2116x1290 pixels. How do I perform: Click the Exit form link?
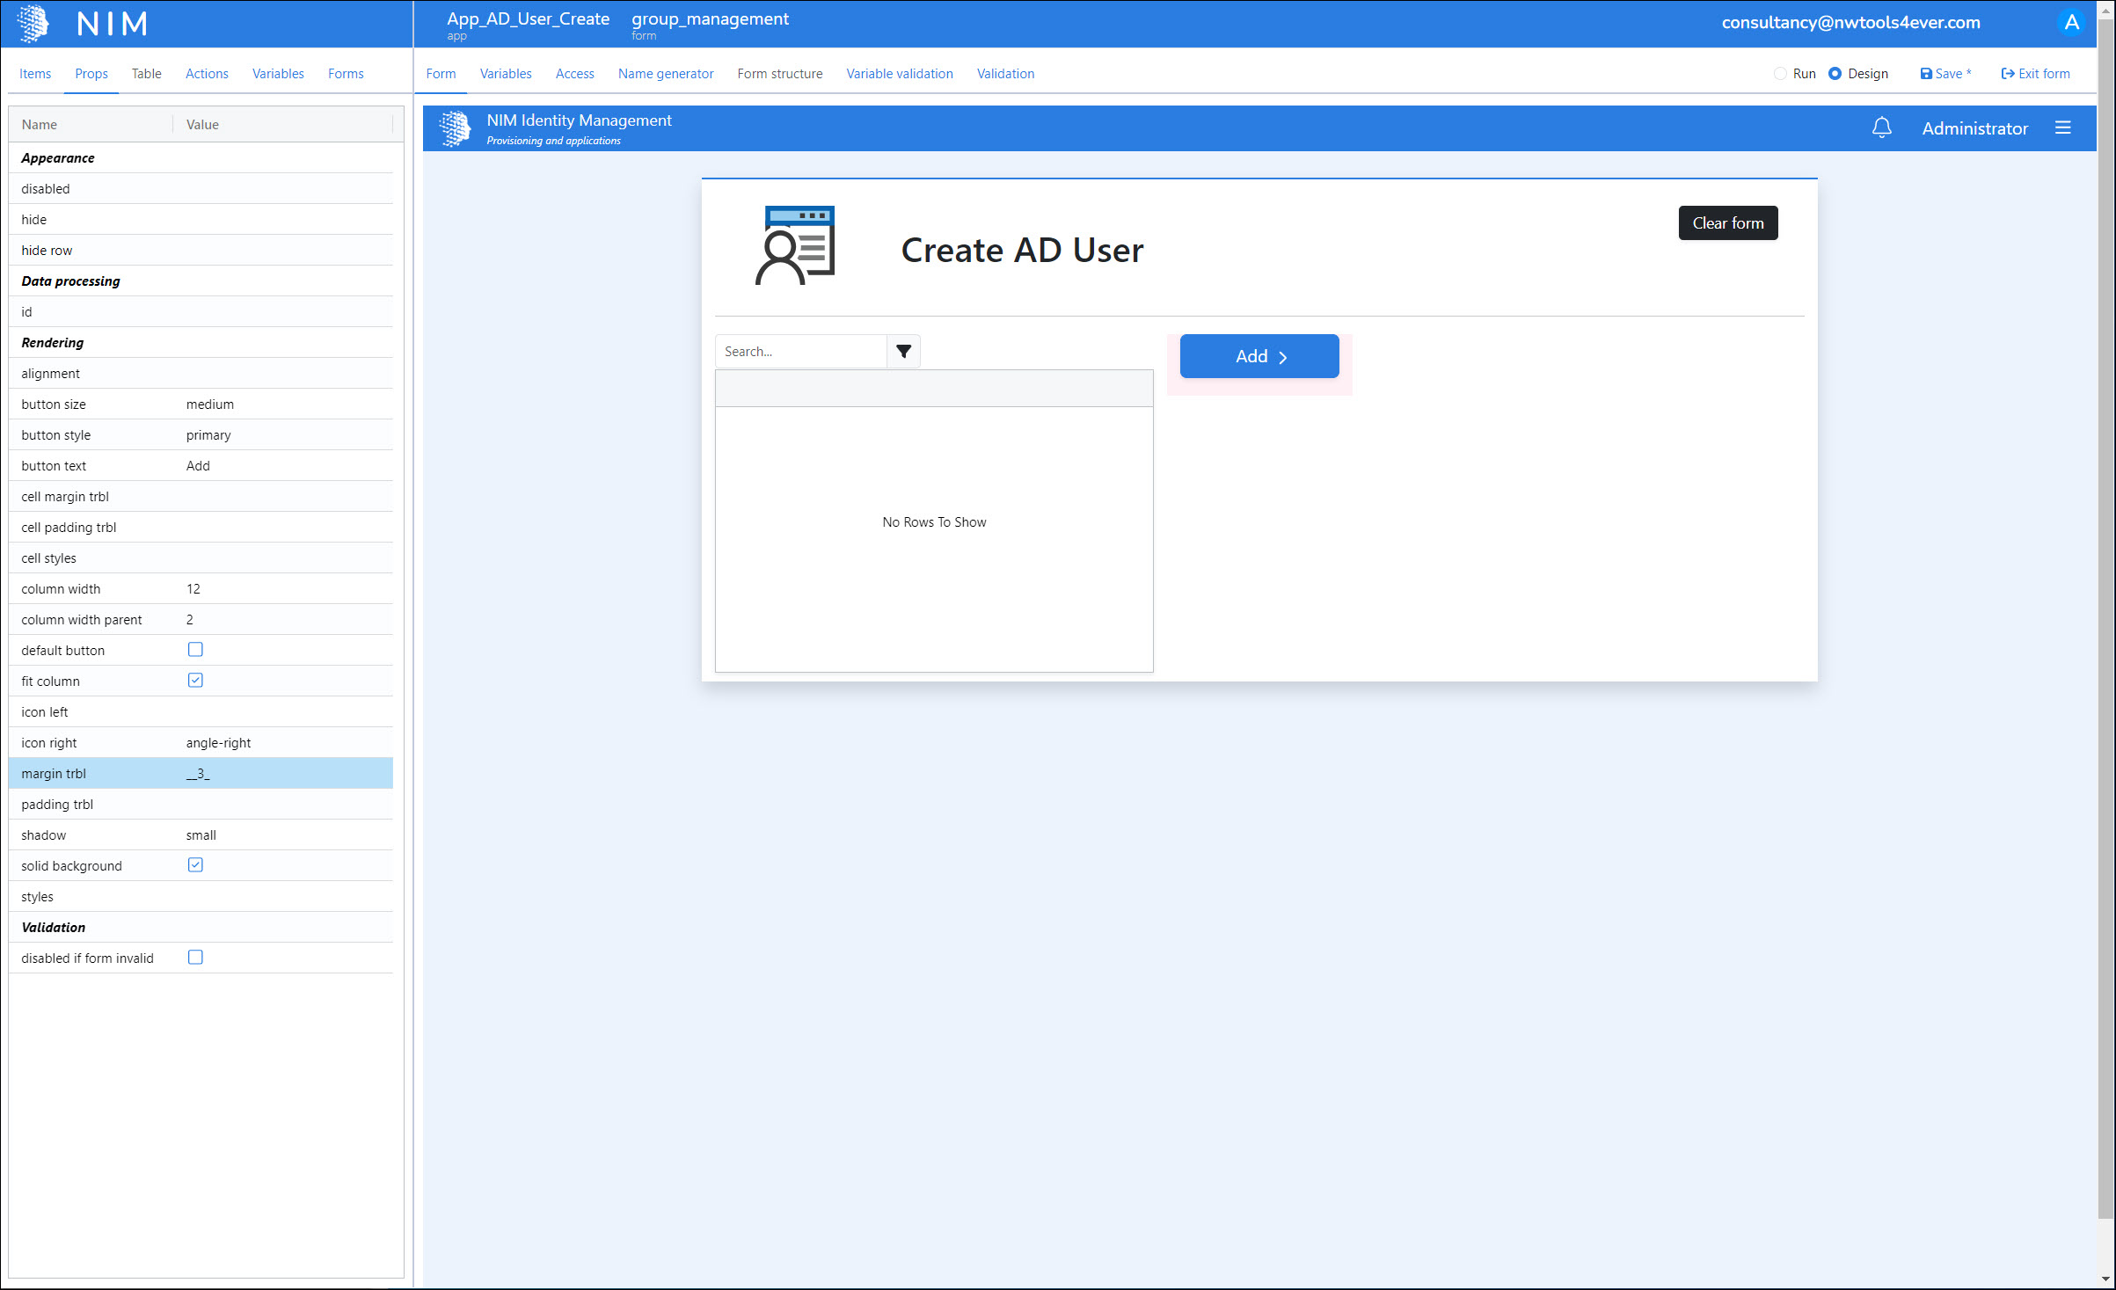click(x=2035, y=74)
